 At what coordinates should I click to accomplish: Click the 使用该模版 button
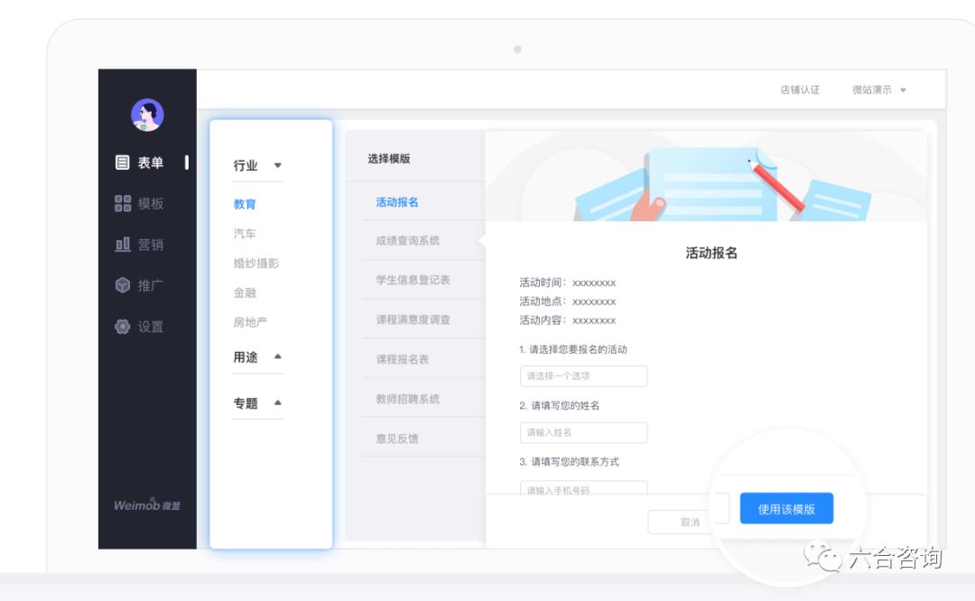coord(786,509)
